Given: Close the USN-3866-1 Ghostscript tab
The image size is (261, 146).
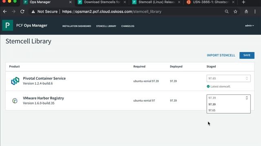Looking at the screenshot, I should point(233,2).
